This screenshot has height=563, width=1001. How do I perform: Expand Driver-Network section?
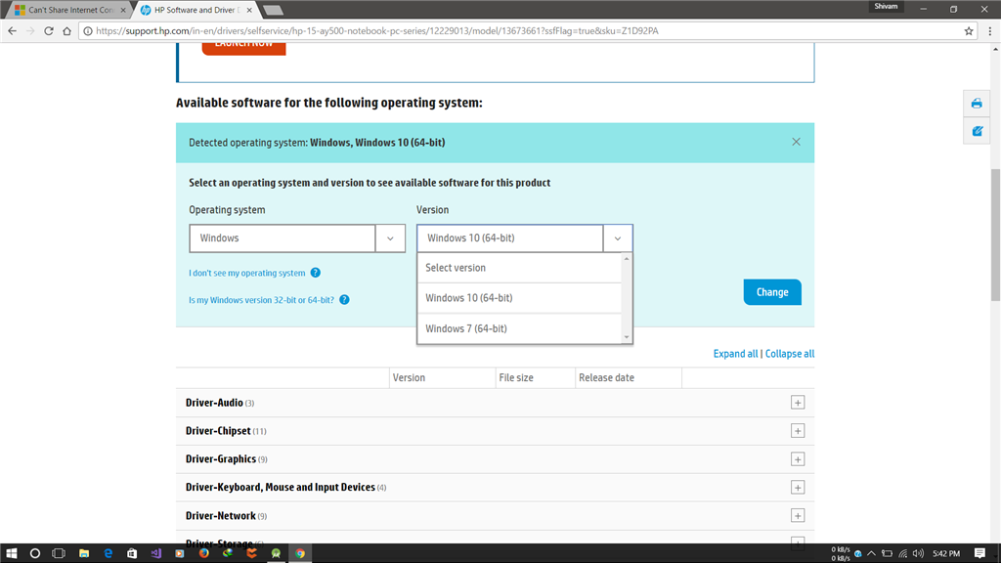tap(798, 516)
